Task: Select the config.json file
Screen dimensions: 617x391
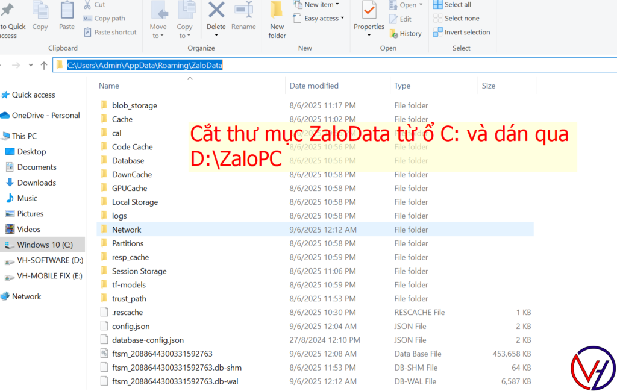Action: tap(131, 327)
